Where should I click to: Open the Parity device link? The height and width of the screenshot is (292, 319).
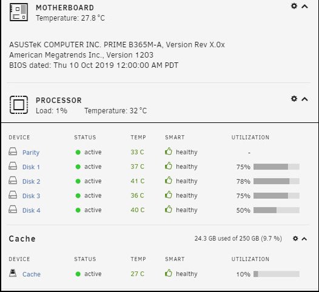click(31, 153)
